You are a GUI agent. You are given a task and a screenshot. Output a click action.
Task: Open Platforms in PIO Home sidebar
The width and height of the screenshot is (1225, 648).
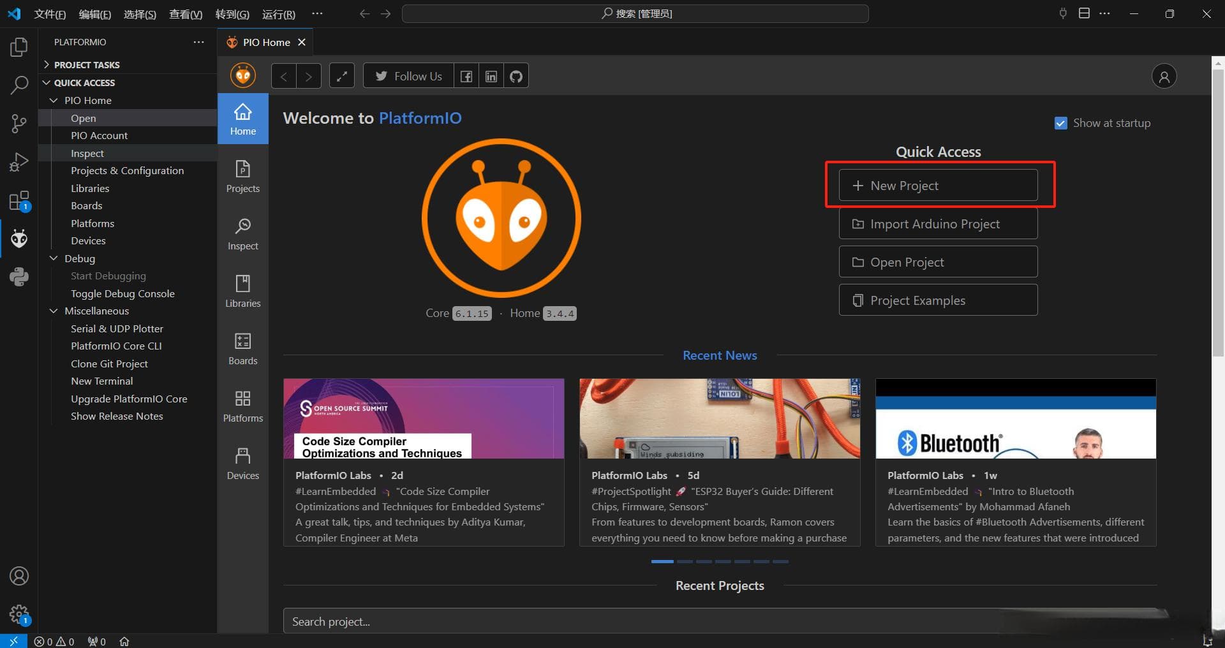pyautogui.click(x=243, y=406)
